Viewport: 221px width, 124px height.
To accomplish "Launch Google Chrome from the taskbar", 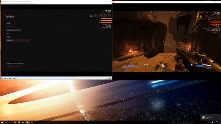I will (x=19, y=122).
